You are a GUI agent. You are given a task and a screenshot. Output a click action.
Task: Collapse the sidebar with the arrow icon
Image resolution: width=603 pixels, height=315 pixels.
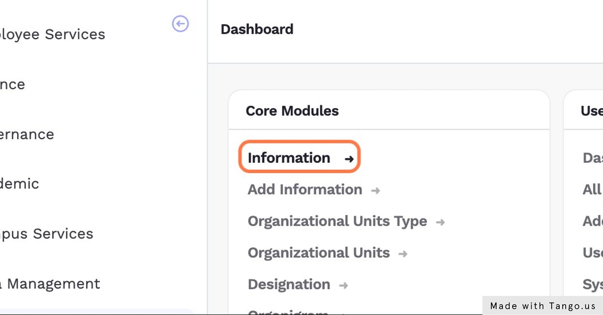pyautogui.click(x=180, y=24)
